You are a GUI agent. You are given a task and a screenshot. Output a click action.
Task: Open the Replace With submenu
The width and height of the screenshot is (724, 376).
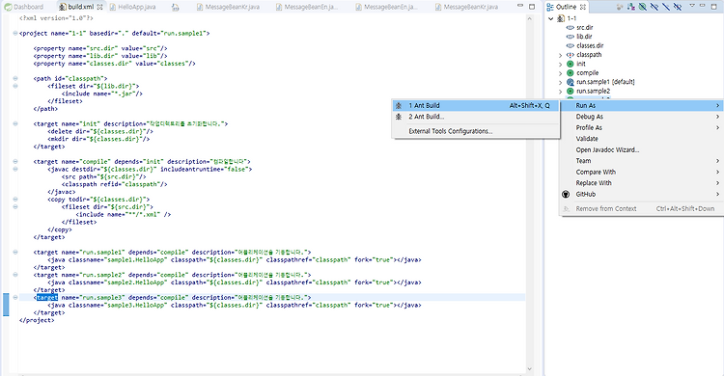coord(642,183)
